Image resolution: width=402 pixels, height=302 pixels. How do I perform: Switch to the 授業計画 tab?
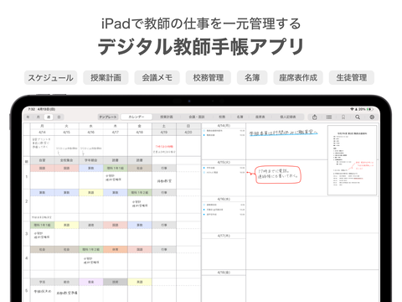point(167,117)
